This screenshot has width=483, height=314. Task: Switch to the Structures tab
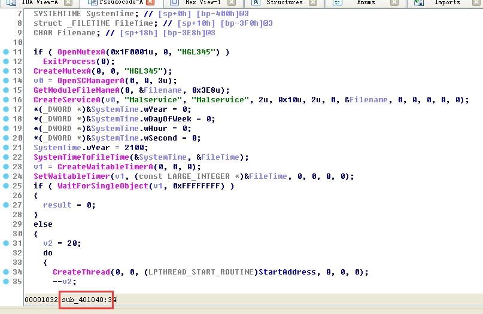tap(284, 3)
